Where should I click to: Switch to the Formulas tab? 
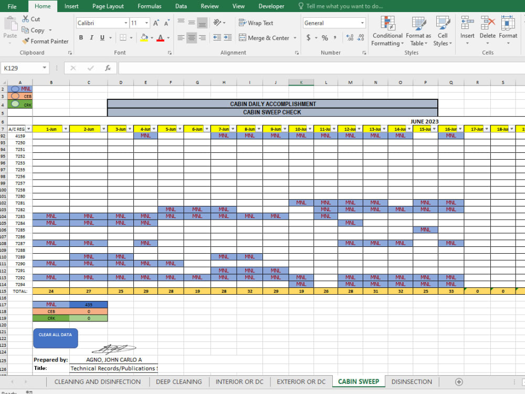point(149,6)
